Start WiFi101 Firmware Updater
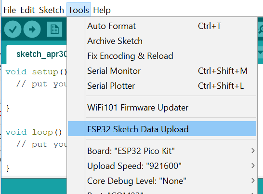This screenshot has height=194, width=263. click(162, 108)
